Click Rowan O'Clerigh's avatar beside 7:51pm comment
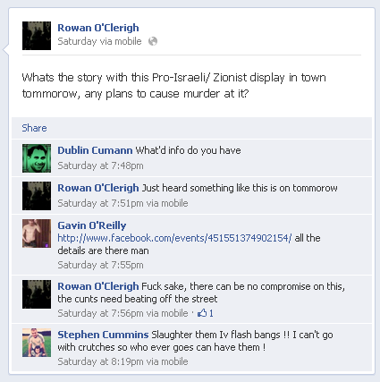The height and width of the screenshot is (382, 380). point(37,196)
